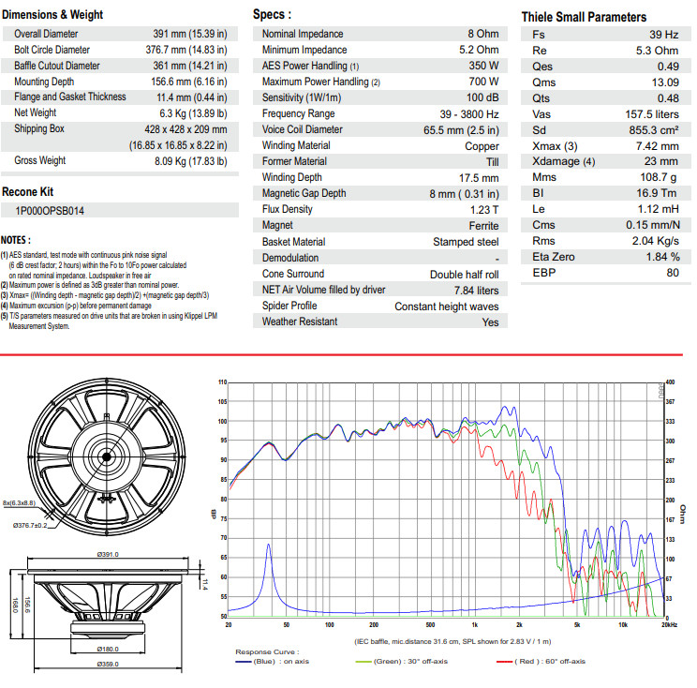Click the 'Minimum Impedance' label
The height and width of the screenshot is (688, 697).
304,50
